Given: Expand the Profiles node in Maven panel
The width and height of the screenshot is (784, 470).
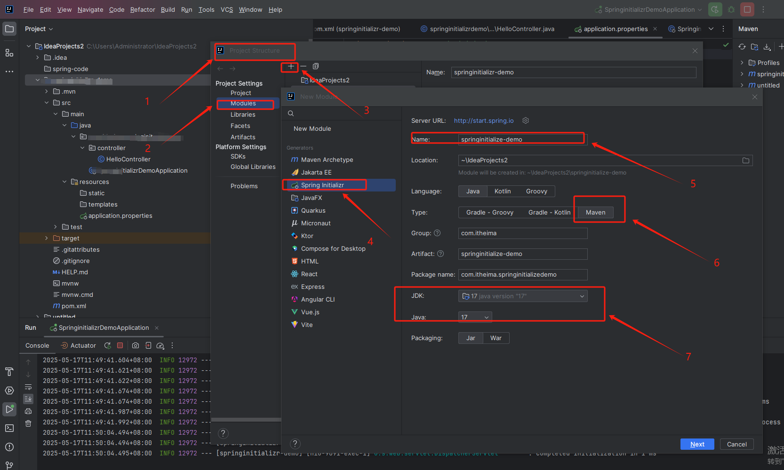Looking at the screenshot, I should 742,63.
